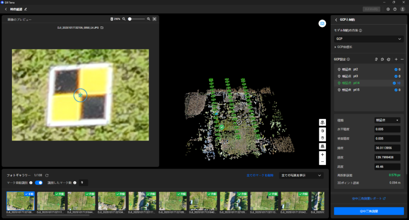Viewport: 409px width, 220px height.
Task: Click the blue 空中三角測量 button
Action: click(x=369, y=211)
